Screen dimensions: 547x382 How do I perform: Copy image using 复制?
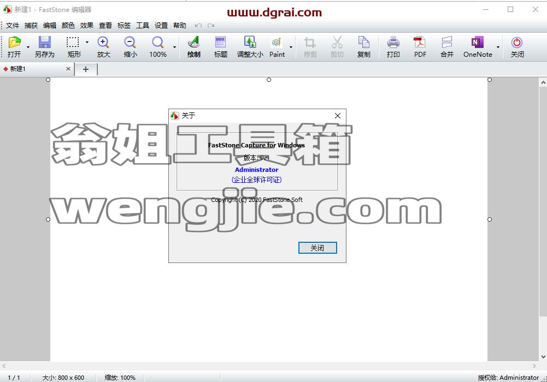(x=363, y=46)
